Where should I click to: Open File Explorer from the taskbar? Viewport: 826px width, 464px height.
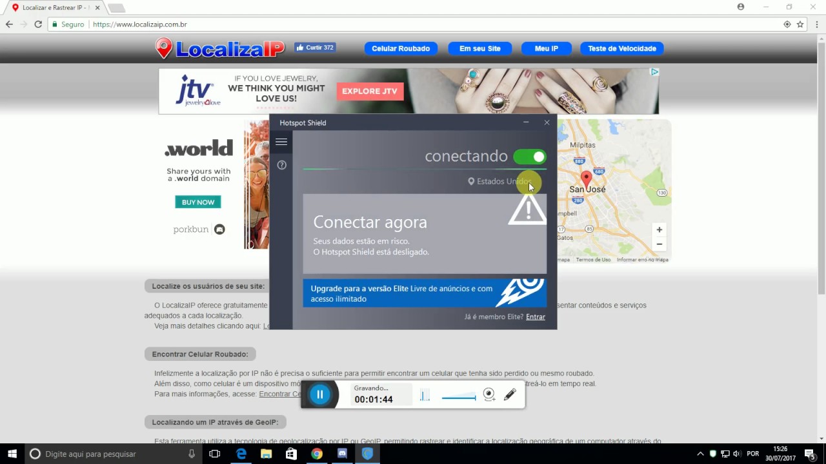267,454
